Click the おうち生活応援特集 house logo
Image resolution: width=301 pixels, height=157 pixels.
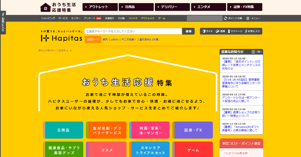coord(58,7)
